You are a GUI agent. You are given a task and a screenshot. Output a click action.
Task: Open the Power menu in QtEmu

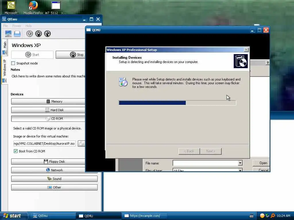pyautogui.click(x=16, y=26)
